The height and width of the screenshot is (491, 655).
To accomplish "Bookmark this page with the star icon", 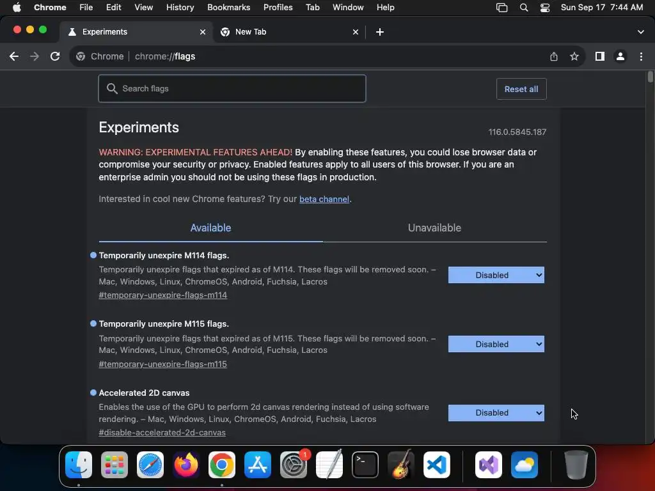I will pyautogui.click(x=574, y=56).
